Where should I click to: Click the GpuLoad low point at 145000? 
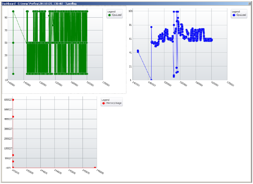tap(151, 80)
